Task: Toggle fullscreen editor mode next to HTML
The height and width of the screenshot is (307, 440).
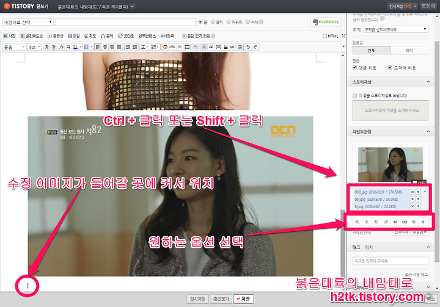Action: pyautogui.click(x=343, y=36)
